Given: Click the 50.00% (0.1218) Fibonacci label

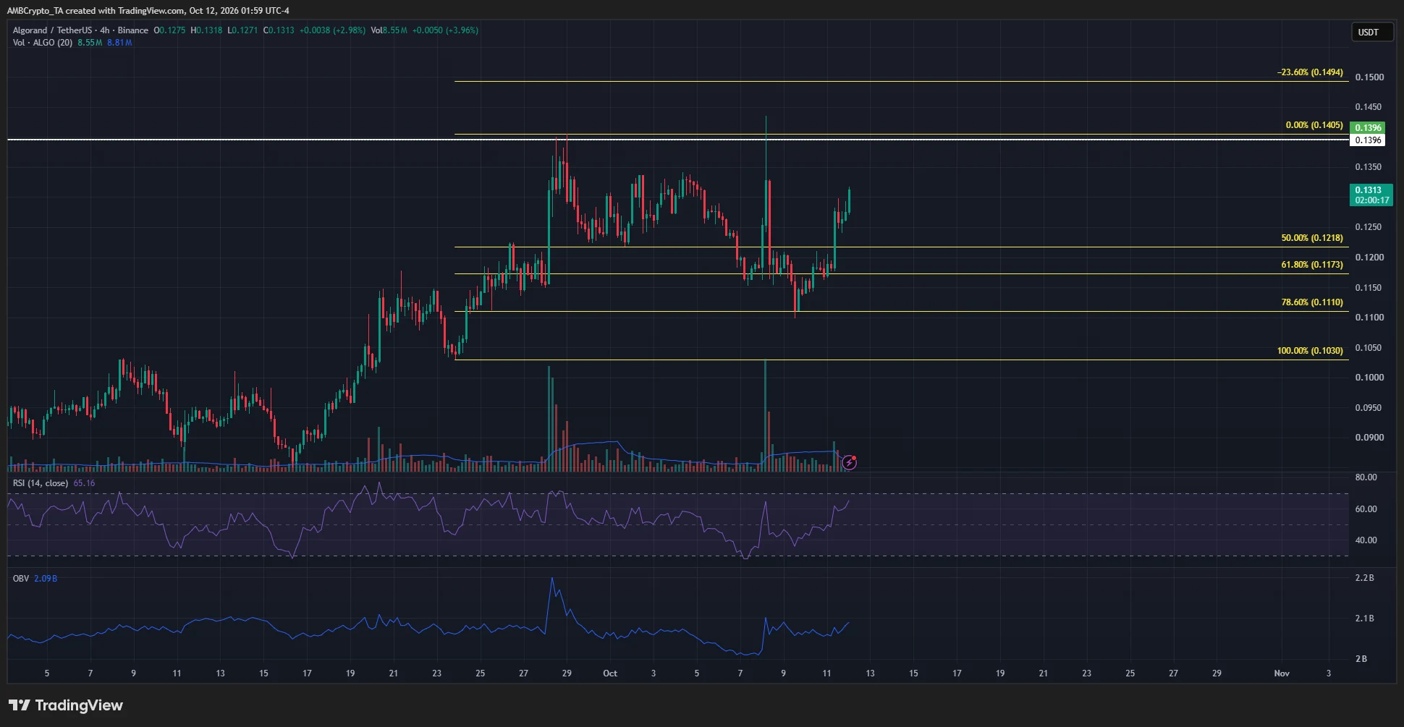Looking at the screenshot, I should (1312, 238).
